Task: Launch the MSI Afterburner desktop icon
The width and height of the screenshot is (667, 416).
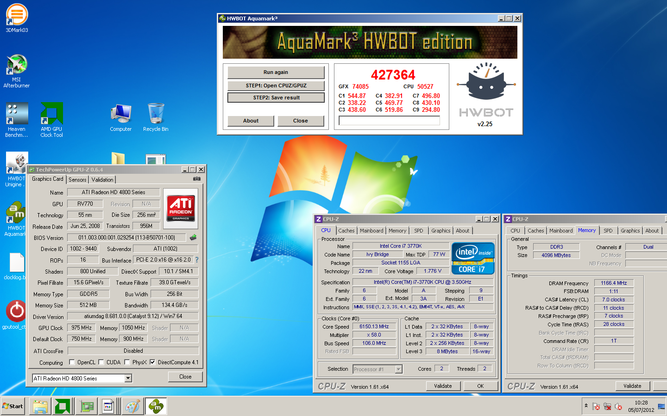Action: 17,71
